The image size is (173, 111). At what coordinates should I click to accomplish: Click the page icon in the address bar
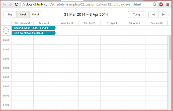[23, 4]
